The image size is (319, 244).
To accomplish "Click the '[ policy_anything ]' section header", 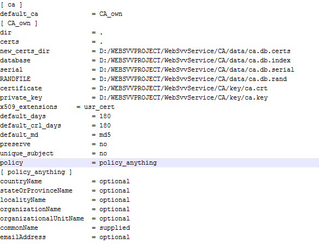I will pyautogui.click(x=36, y=172).
